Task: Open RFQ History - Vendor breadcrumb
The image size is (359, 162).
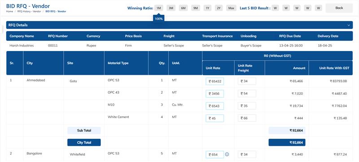Action: click(29, 11)
